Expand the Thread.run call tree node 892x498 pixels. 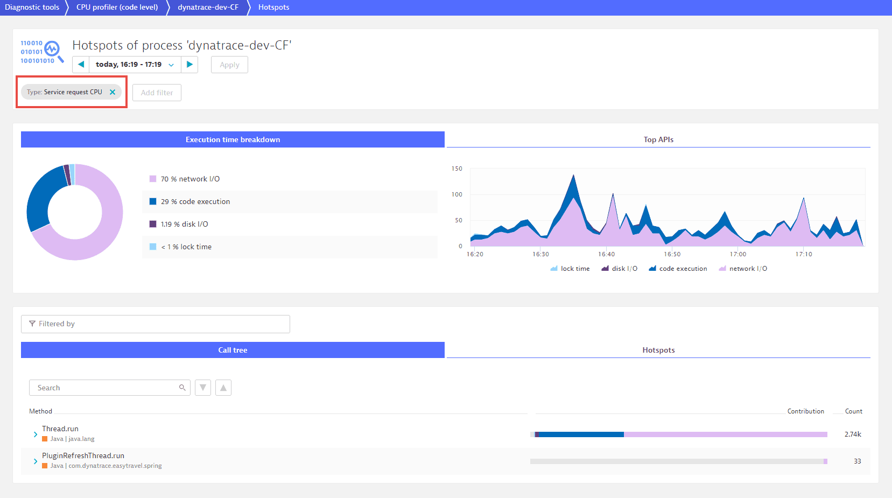36,434
